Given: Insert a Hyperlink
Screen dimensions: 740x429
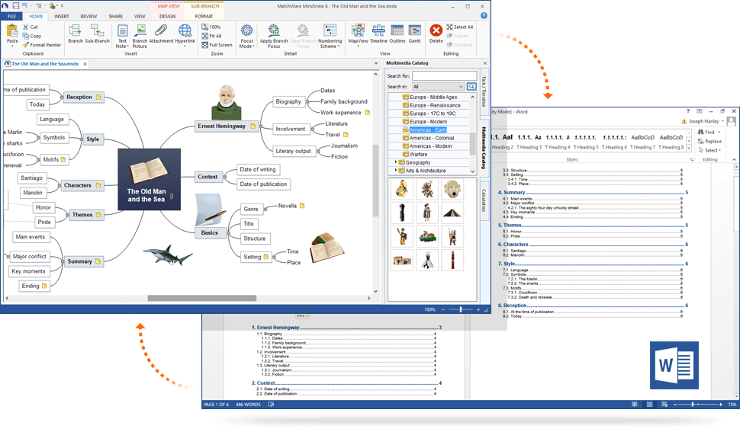Looking at the screenshot, I should tap(185, 34).
